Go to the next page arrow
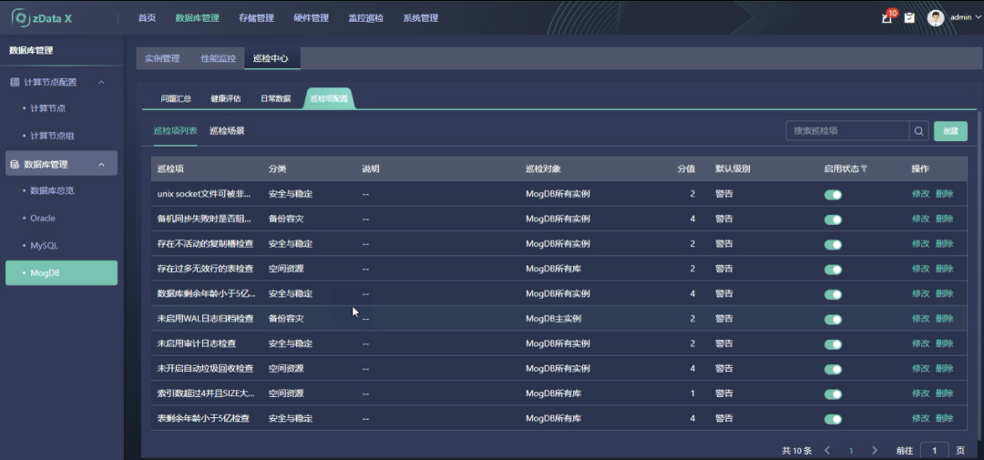This screenshot has width=984, height=460. 875,450
